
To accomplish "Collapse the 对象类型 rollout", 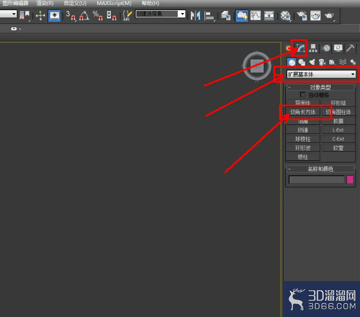I will (321, 87).
